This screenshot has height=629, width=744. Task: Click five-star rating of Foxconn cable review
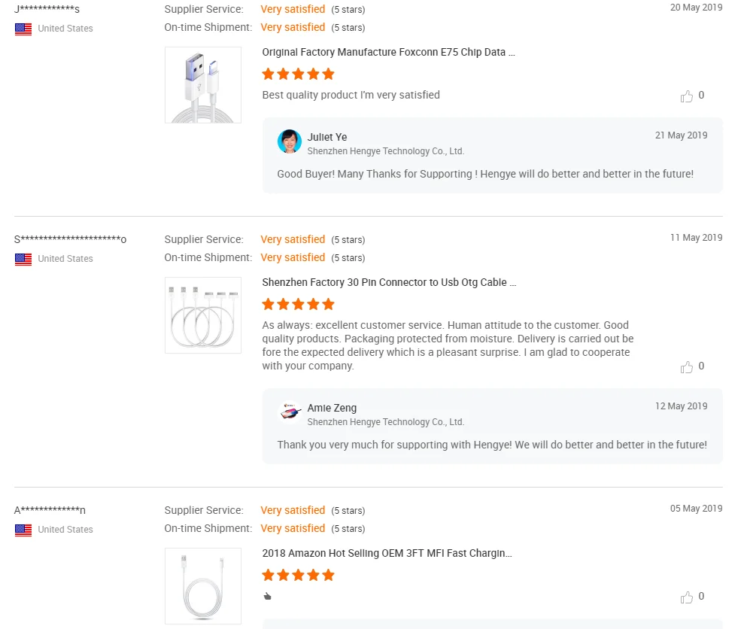298,74
